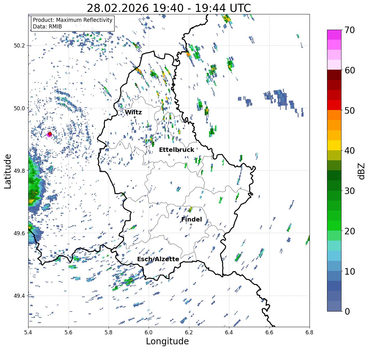
Task: Click the 0 tick label on colorbar
Action: (347, 312)
